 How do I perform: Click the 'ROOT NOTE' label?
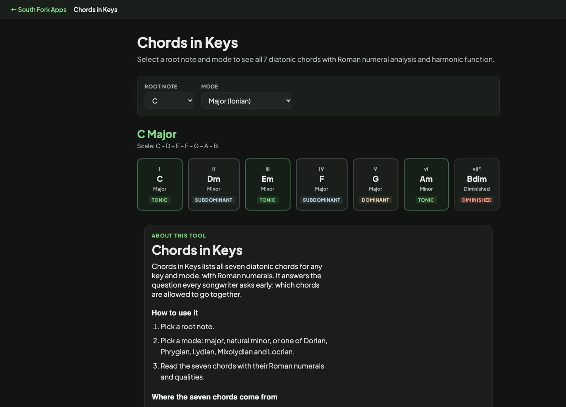click(x=161, y=87)
